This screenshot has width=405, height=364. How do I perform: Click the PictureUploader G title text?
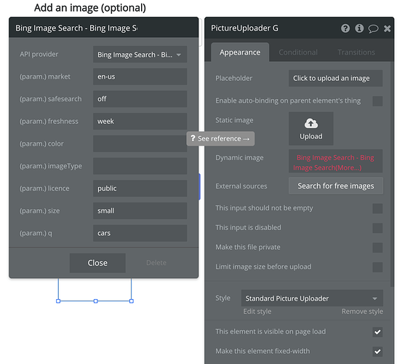coord(244,28)
